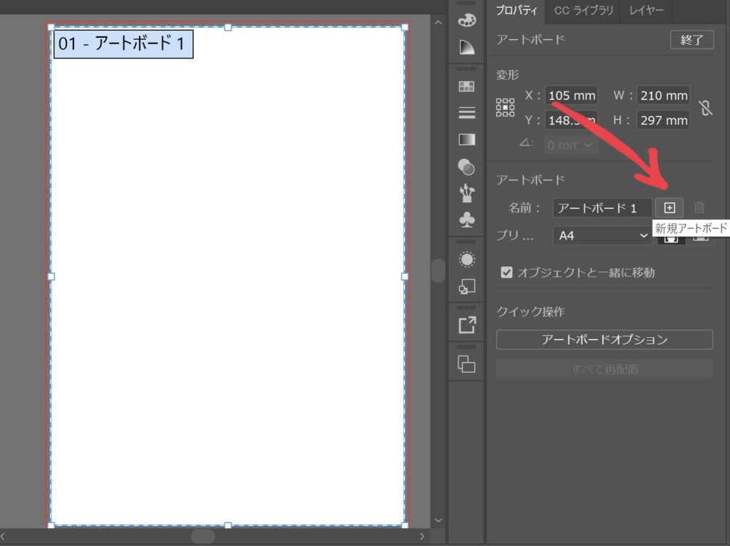This screenshot has width=730, height=546.
Task: Select portrait orientation toggle button
Action: pyautogui.click(x=670, y=237)
